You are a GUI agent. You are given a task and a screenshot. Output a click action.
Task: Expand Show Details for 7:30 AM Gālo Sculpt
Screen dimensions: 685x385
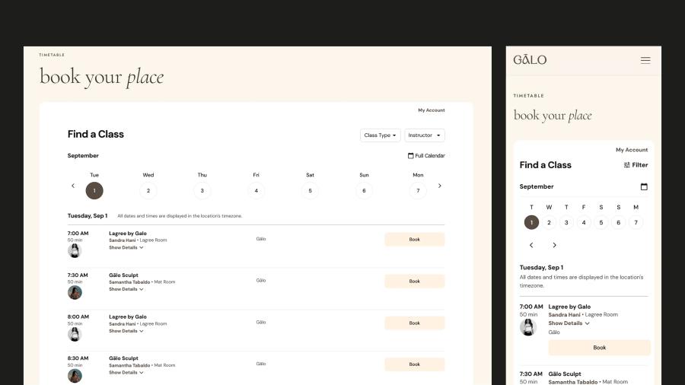[126, 289]
